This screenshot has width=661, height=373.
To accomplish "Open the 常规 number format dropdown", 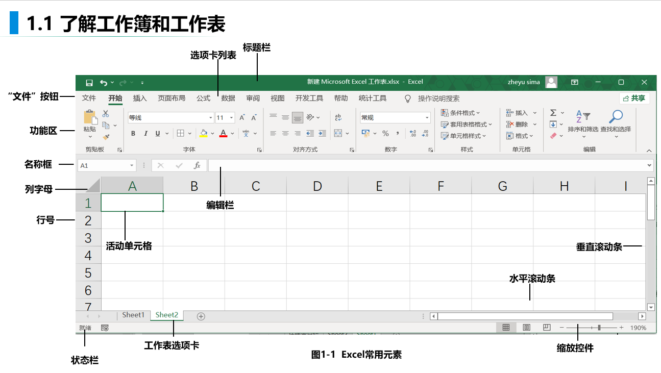I will click(x=427, y=118).
